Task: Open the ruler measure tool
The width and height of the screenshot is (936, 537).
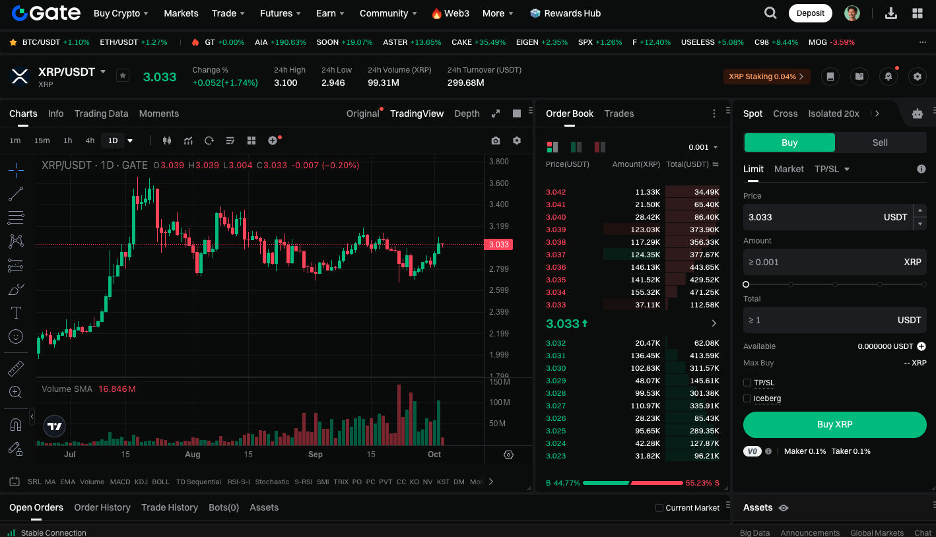Action: click(x=16, y=369)
